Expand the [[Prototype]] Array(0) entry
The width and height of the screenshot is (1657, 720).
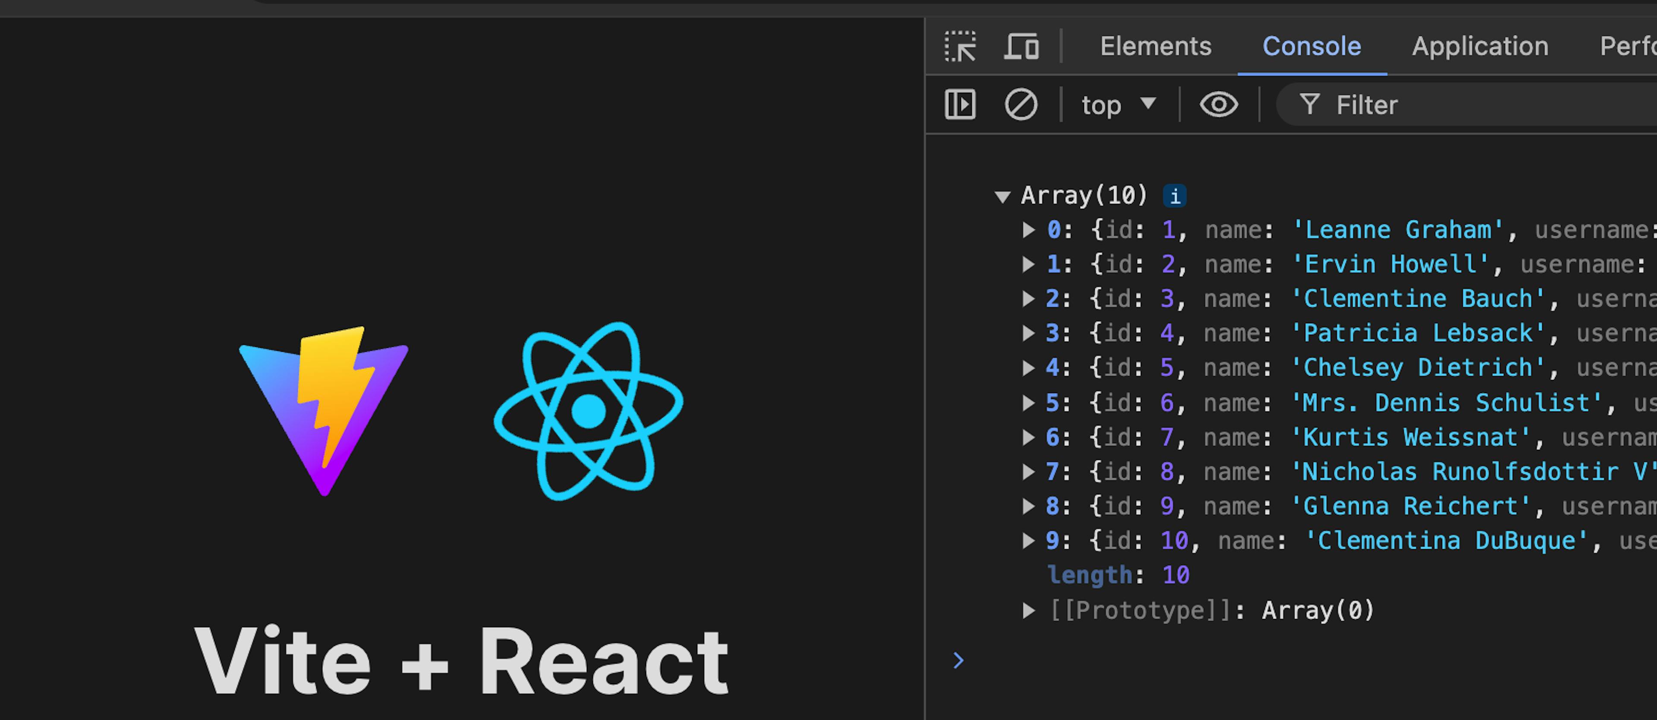[1029, 610]
